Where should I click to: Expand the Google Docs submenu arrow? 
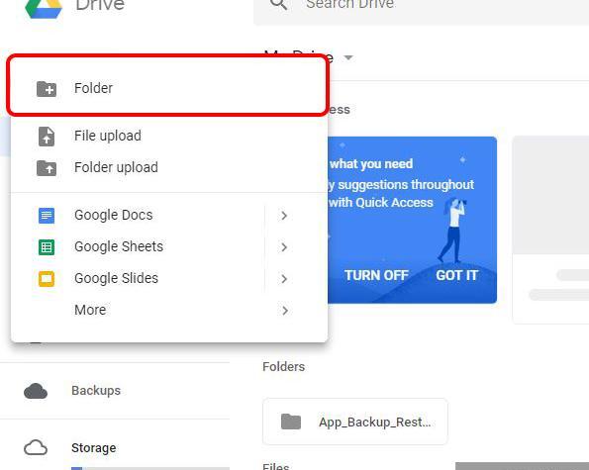pos(284,216)
